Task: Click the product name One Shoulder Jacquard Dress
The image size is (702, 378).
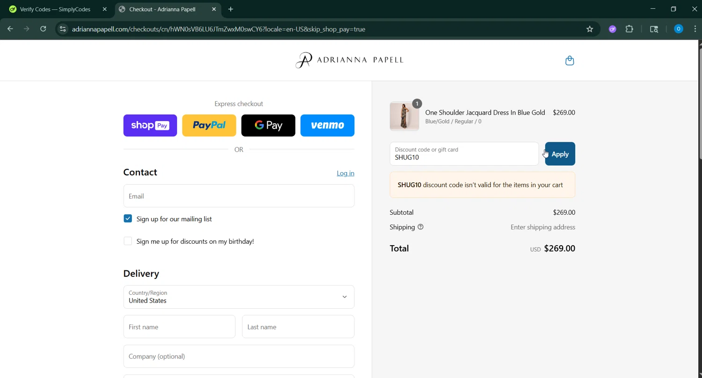Action: 485,112
